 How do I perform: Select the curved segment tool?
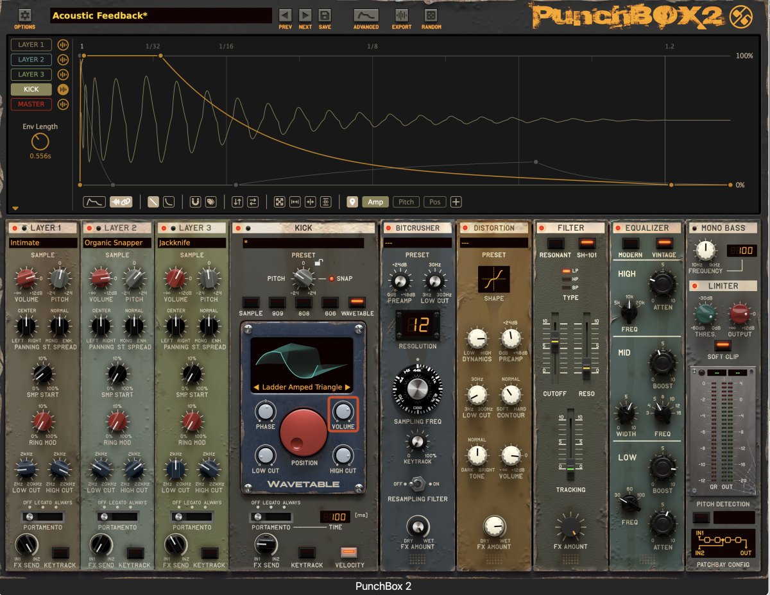(168, 202)
